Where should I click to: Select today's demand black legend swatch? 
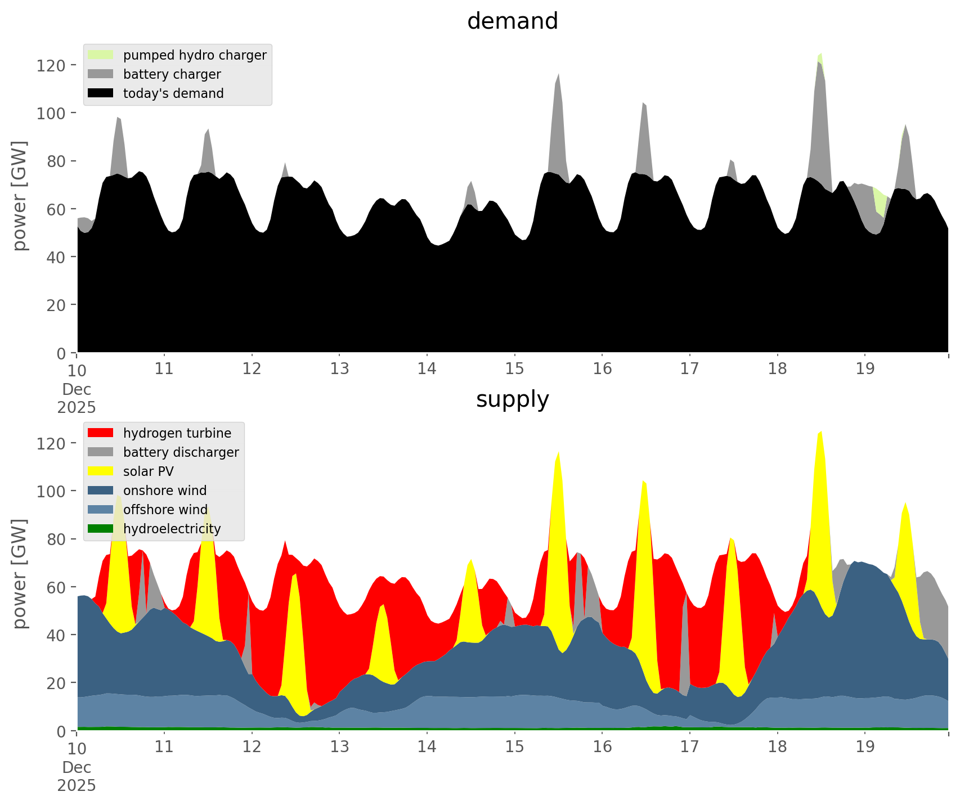[x=101, y=93]
